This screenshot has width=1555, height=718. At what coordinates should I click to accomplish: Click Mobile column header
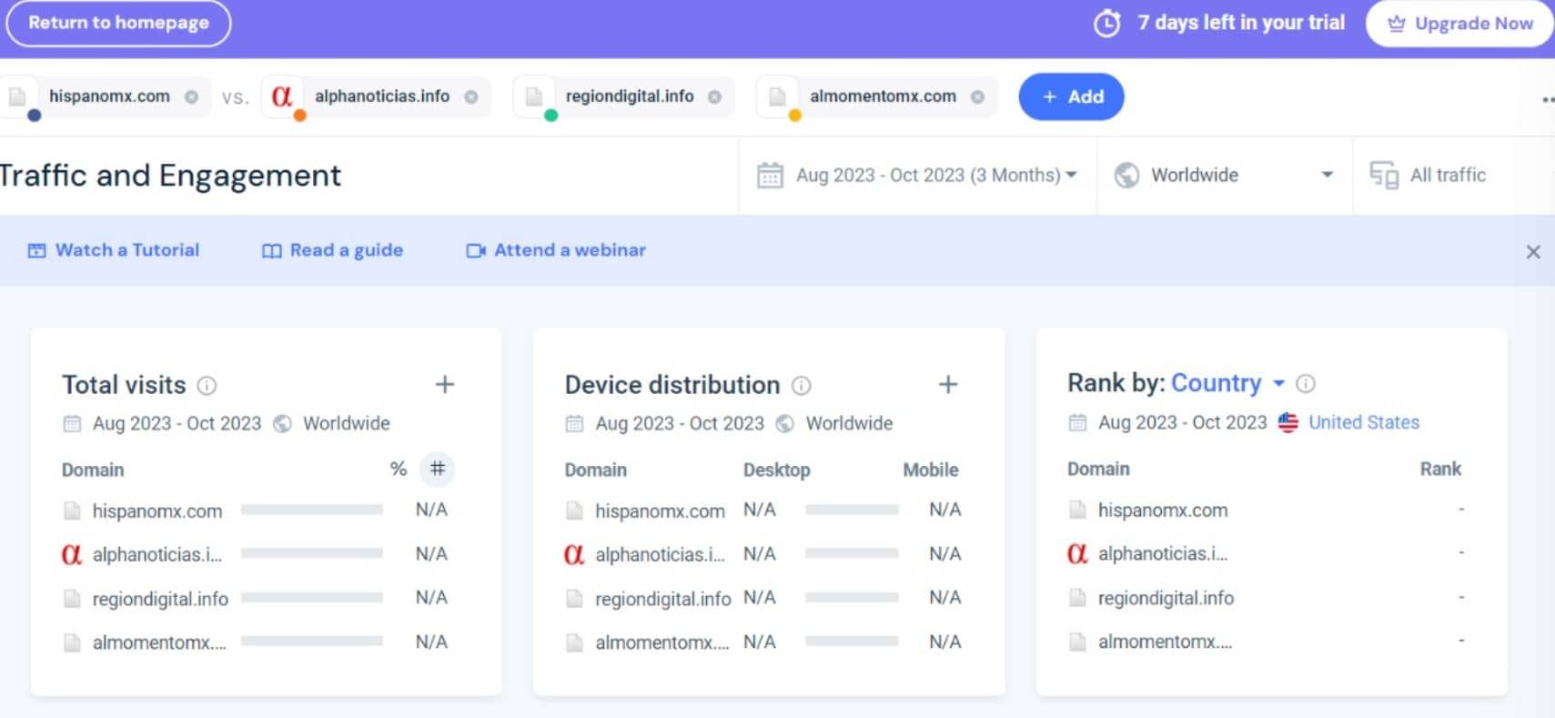pos(931,470)
